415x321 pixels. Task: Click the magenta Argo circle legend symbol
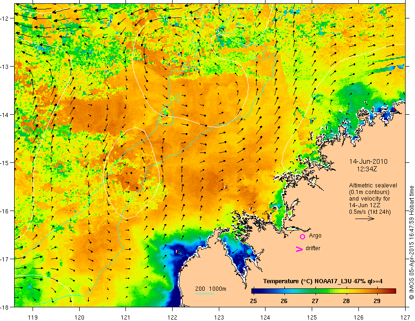click(302, 237)
